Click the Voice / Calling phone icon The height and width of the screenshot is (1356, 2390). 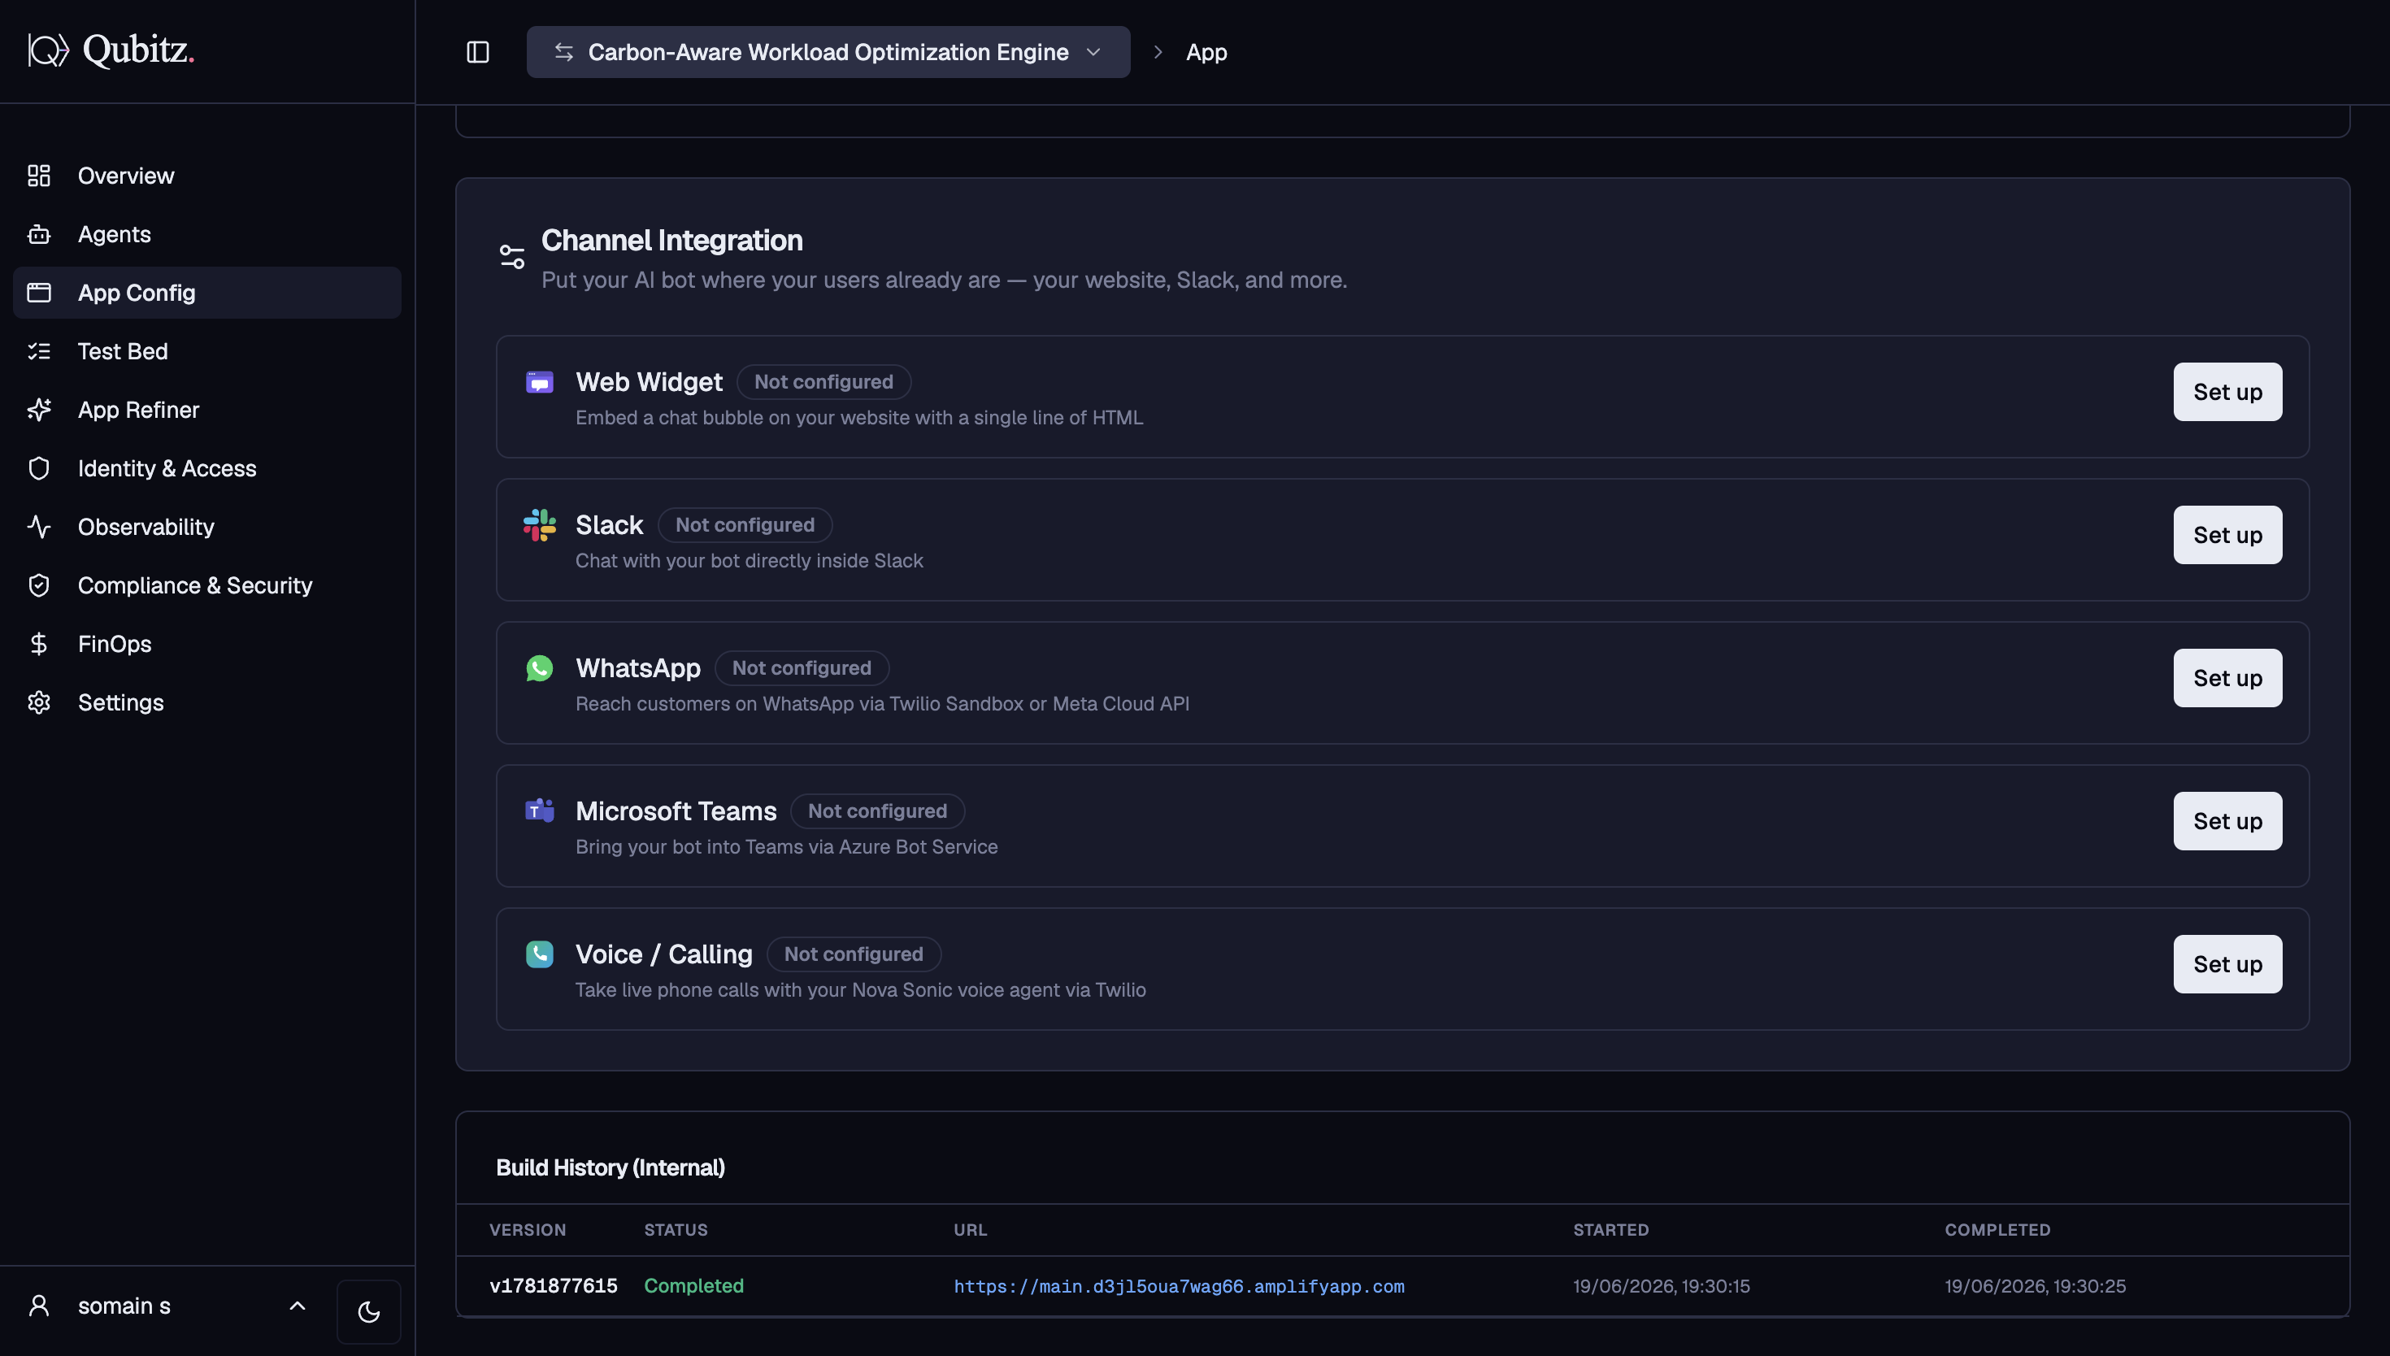pos(540,954)
